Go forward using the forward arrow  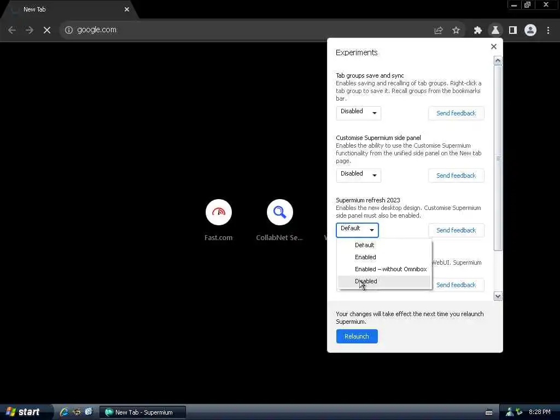30,30
